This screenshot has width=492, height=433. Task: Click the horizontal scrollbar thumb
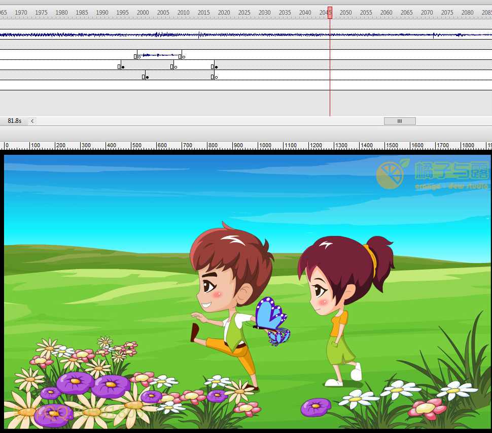click(x=400, y=121)
